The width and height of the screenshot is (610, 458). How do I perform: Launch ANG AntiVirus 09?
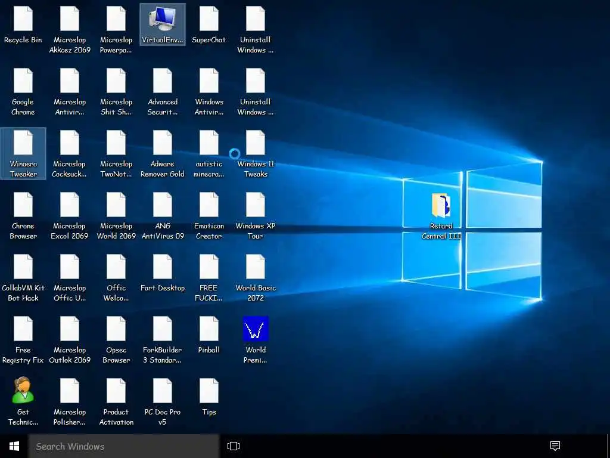click(163, 215)
